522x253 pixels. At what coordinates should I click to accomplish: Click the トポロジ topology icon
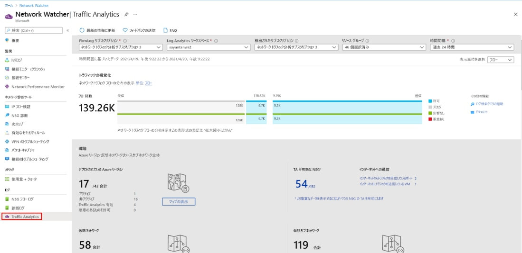pyautogui.click(x=7, y=60)
